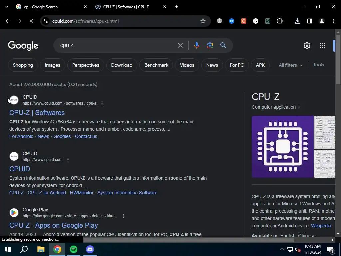Open more options for Google Play result
The height and width of the screenshot is (256, 341).
123,216
